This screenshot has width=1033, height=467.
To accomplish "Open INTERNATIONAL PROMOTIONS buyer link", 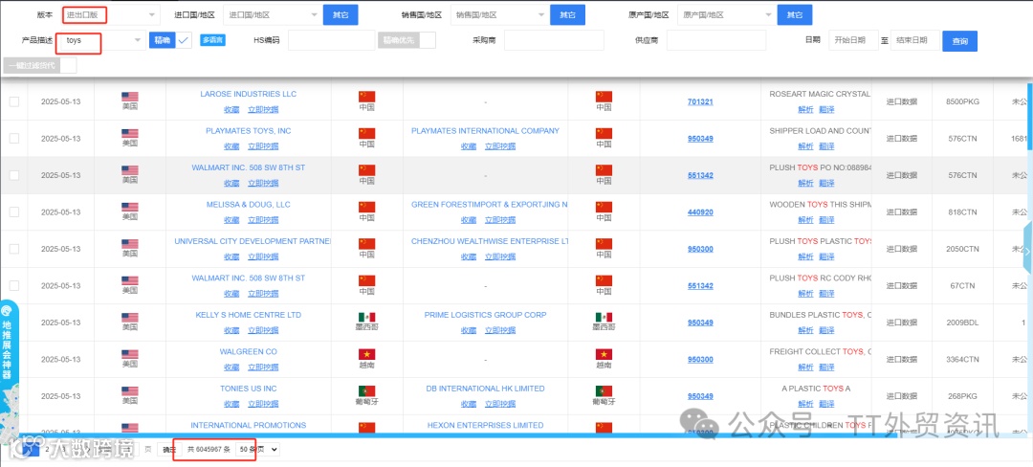I will pyautogui.click(x=249, y=426).
